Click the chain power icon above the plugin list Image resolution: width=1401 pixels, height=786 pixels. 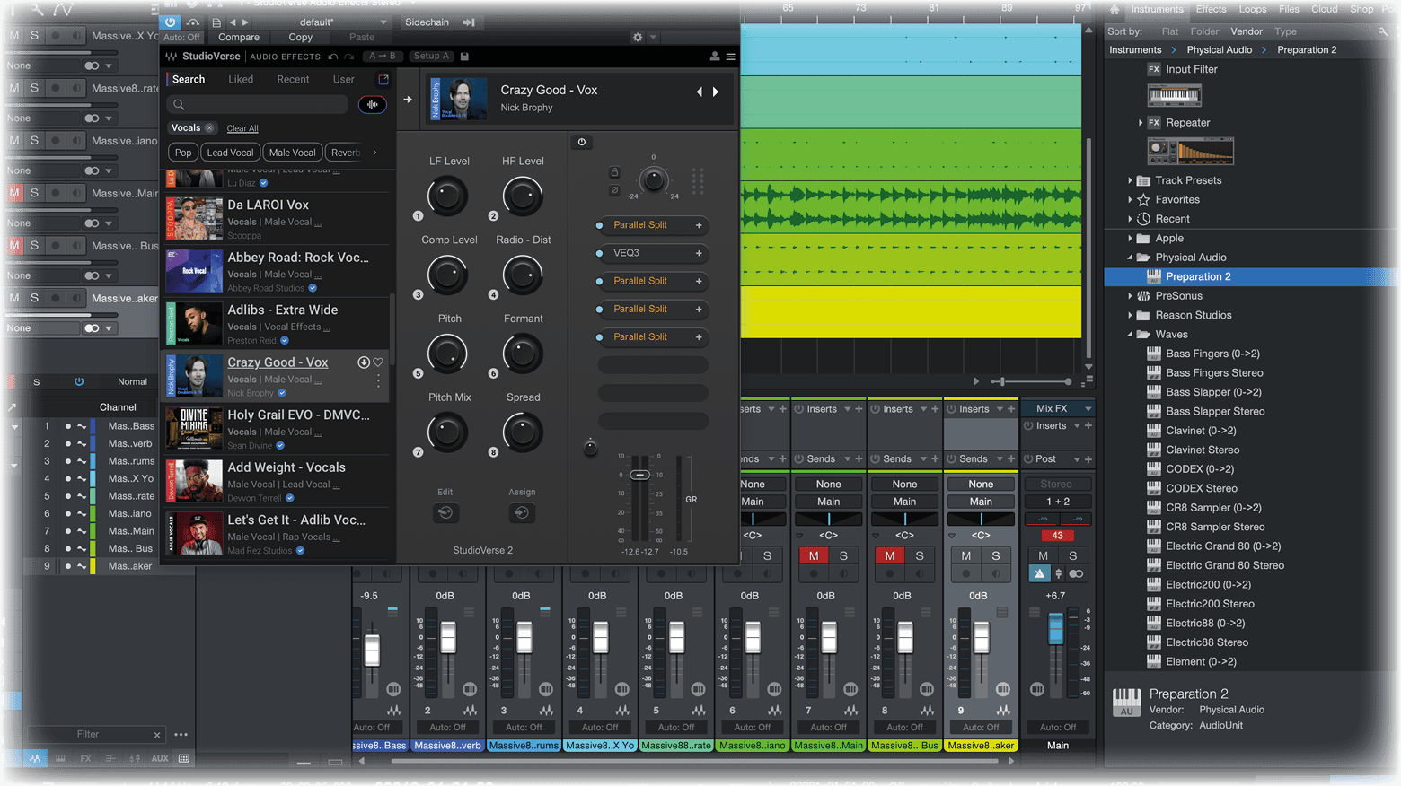click(x=582, y=142)
